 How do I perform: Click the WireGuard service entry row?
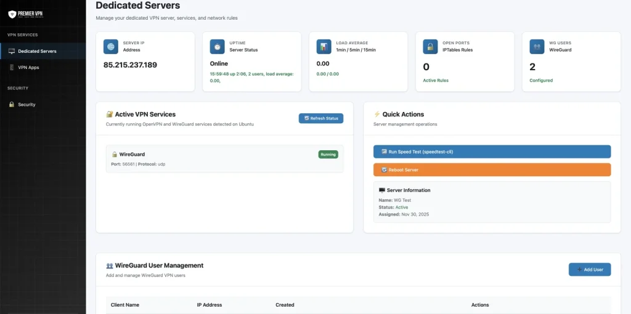coord(224,159)
